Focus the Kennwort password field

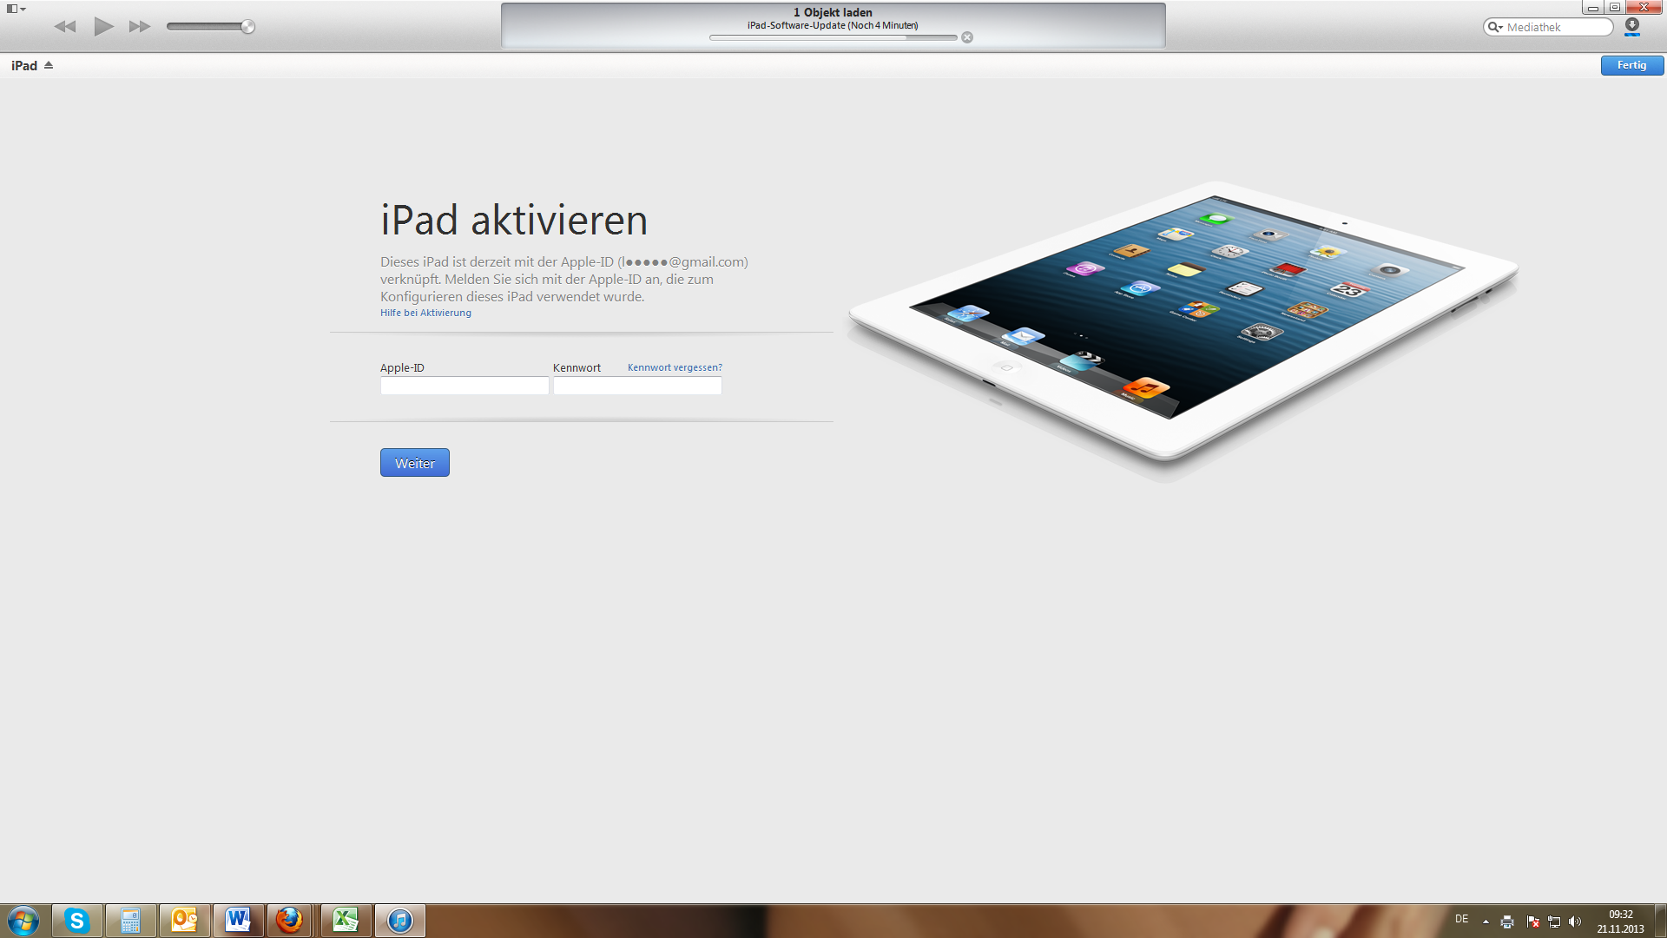coord(637,386)
